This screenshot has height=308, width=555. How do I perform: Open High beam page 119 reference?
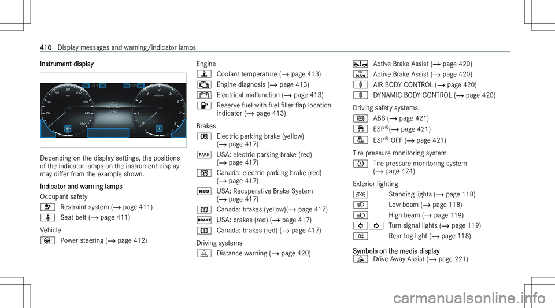click(443, 216)
